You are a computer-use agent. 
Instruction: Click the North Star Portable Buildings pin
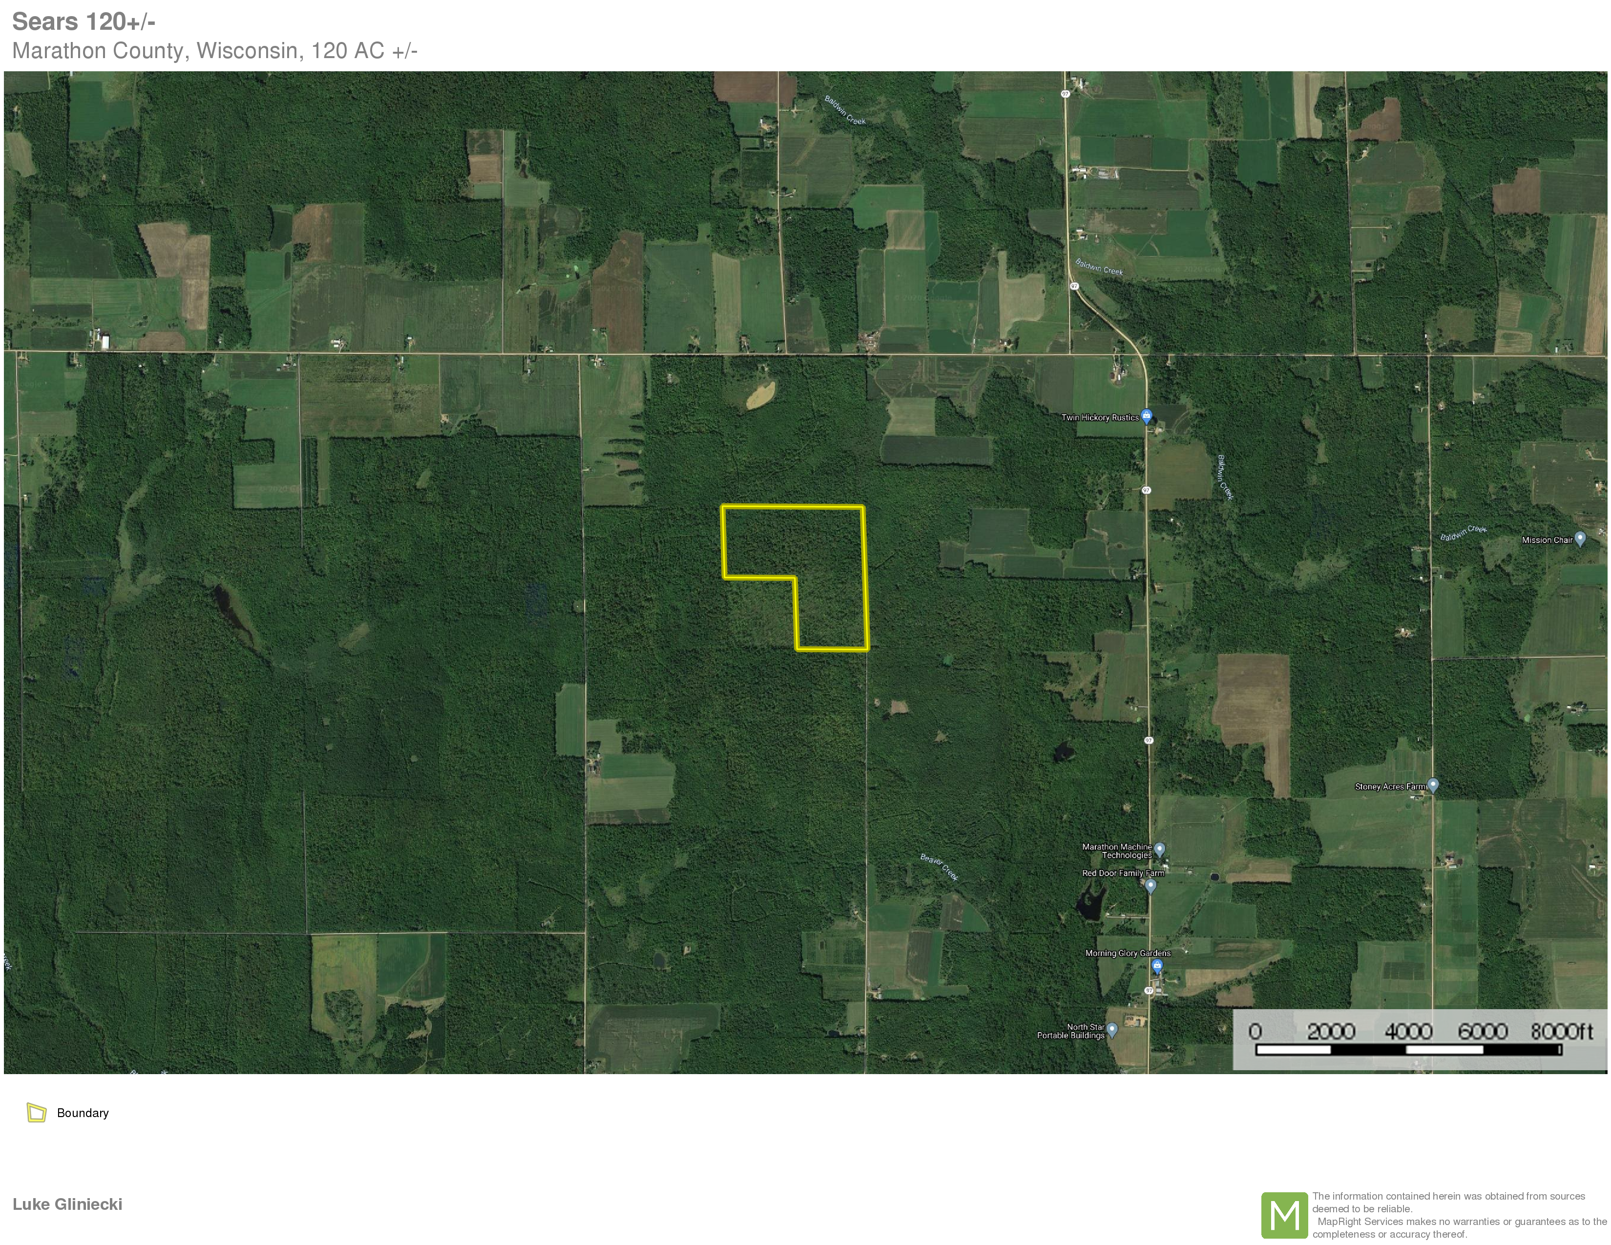click(x=1112, y=1029)
